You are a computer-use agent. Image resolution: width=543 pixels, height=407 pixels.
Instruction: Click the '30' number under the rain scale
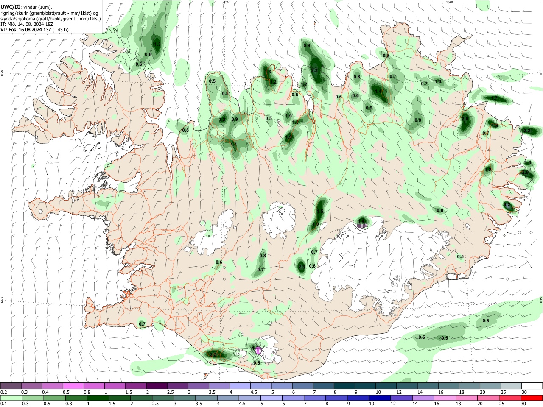pyautogui.click(x=523, y=404)
